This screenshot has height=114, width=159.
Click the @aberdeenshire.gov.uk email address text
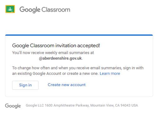pos(60,58)
